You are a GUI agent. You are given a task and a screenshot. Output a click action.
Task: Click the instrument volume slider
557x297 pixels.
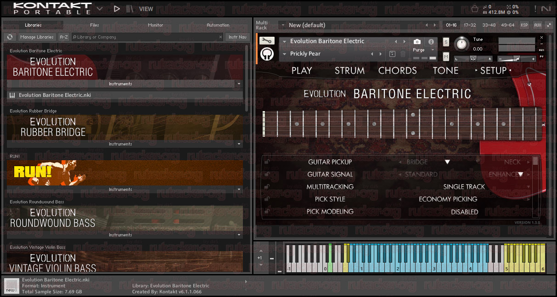[x=517, y=59]
